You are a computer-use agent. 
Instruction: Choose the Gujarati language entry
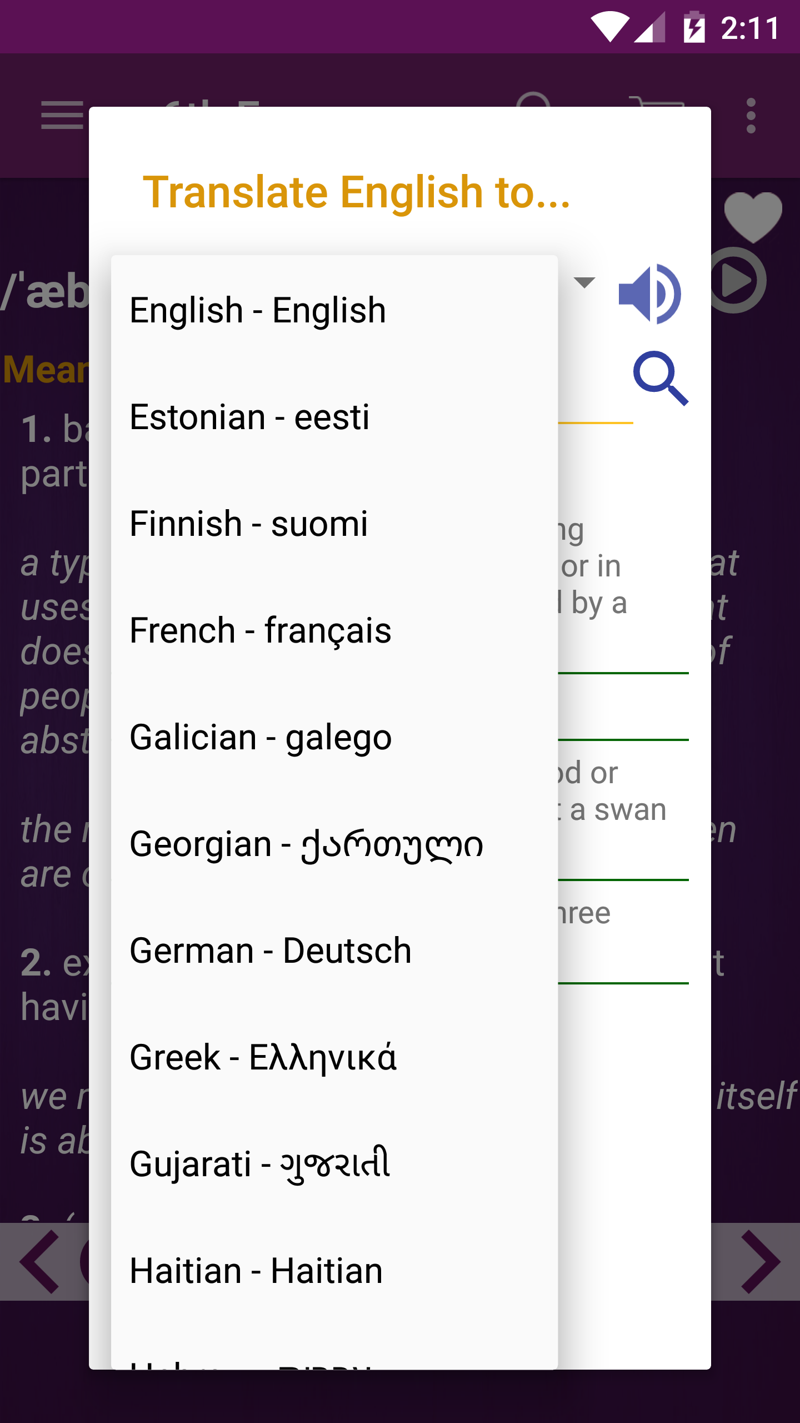click(x=334, y=1163)
